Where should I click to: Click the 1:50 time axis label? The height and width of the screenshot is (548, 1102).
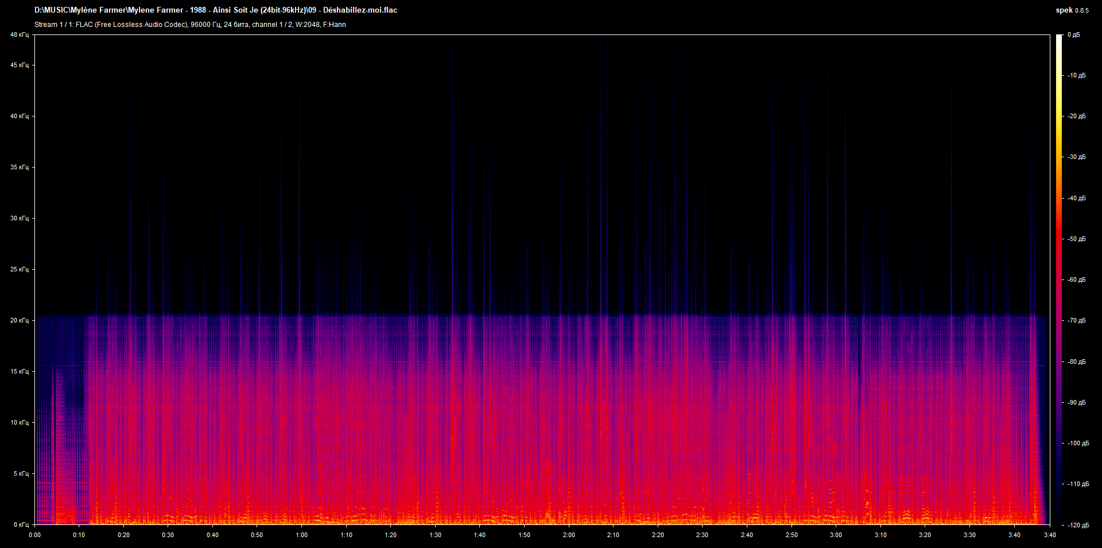coord(525,535)
